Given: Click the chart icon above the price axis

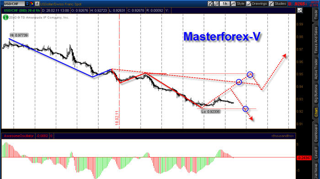Looking at the screenshot, I should pos(300,11).
